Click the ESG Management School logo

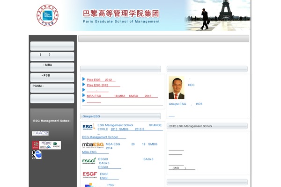[89, 127]
